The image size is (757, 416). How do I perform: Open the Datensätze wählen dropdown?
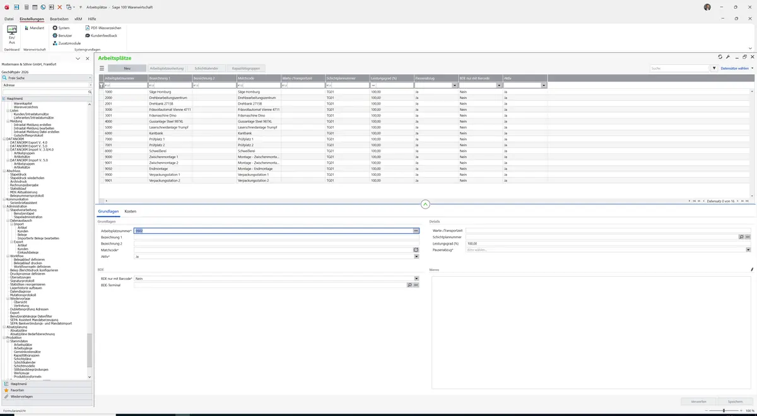737,68
